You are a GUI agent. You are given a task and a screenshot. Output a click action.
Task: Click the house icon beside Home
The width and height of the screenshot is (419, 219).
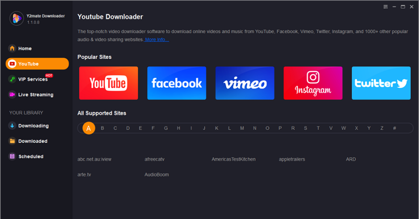pyautogui.click(x=12, y=48)
